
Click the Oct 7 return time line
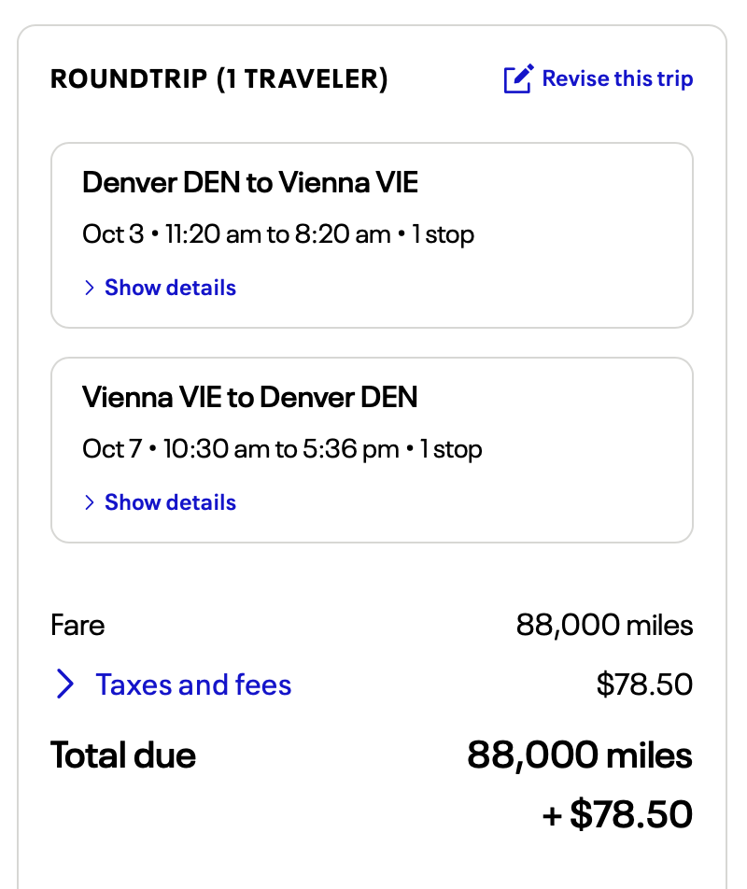[x=282, y=449]
